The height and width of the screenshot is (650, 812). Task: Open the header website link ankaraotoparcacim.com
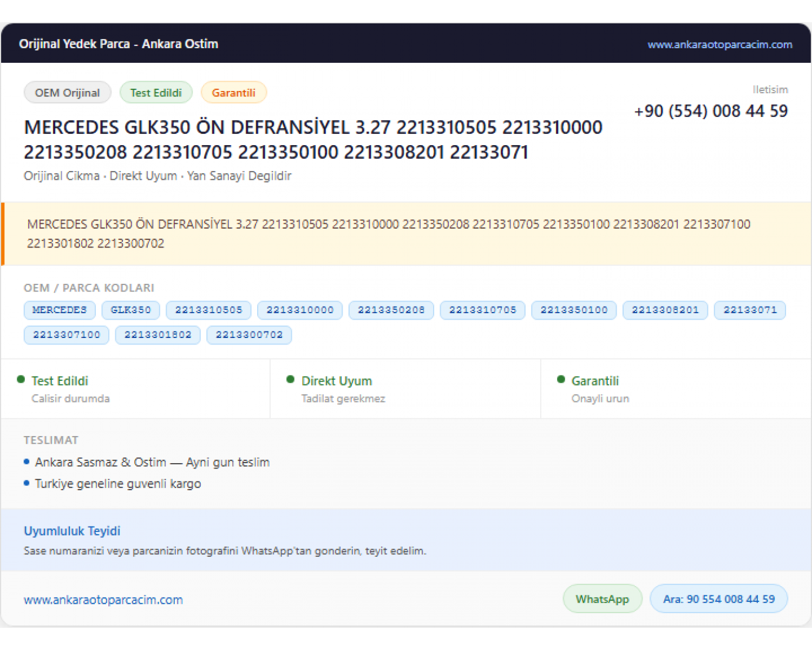(719, 44)
